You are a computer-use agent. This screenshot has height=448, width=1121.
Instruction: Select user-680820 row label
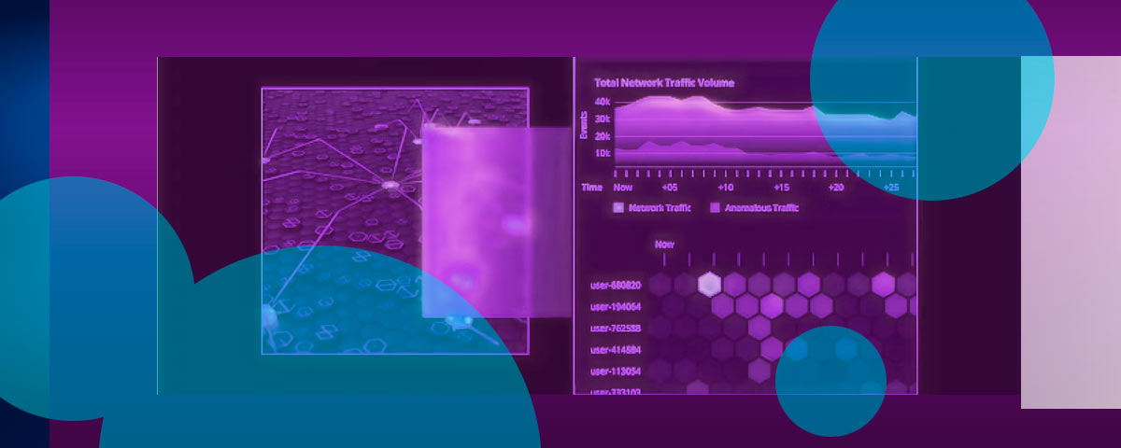[616, 285]
